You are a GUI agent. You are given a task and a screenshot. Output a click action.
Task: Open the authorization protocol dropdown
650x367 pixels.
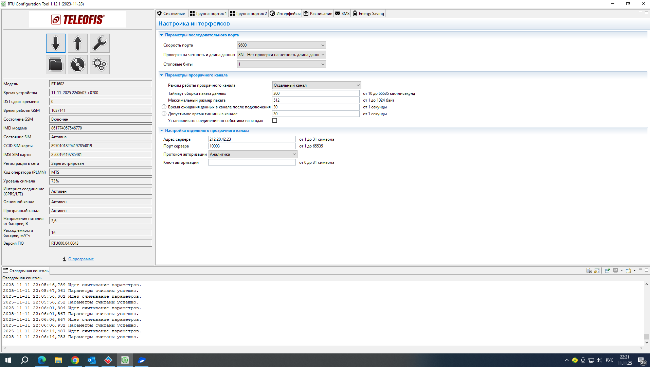tap(253, 154)
